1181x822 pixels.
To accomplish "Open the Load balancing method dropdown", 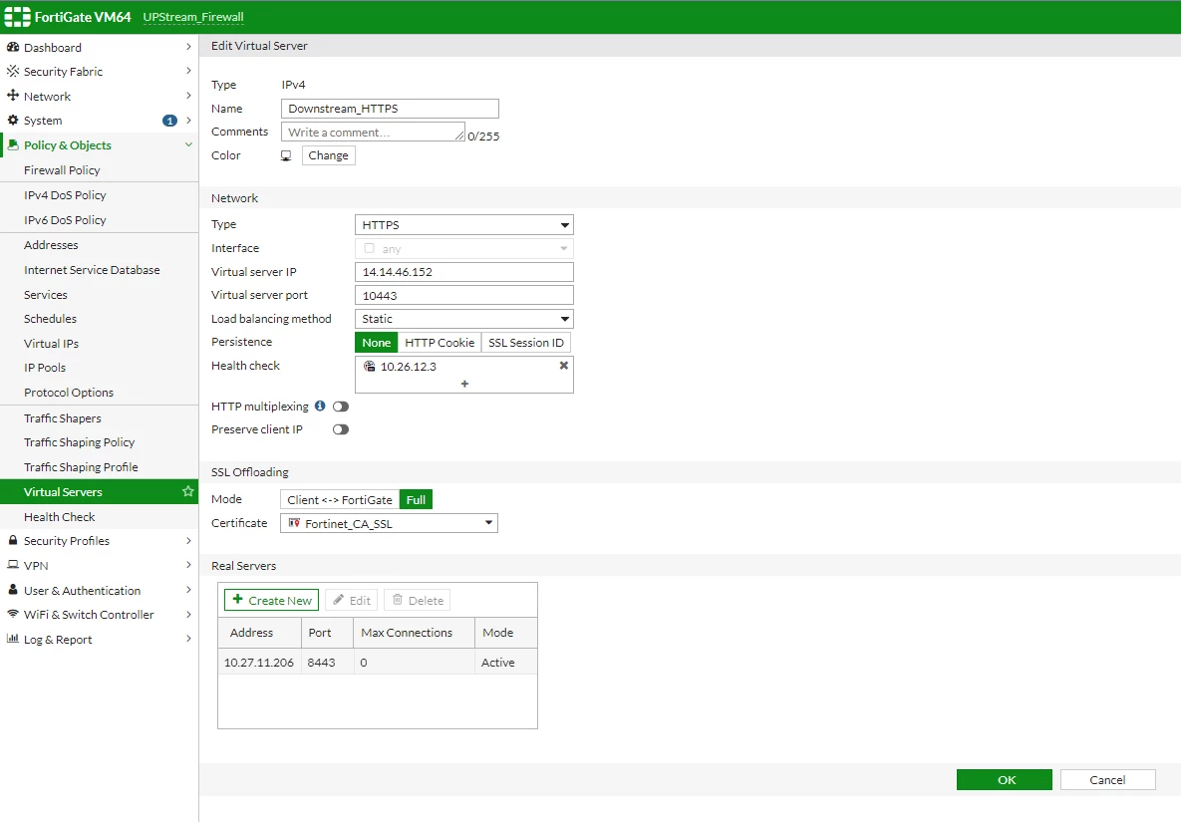I will click(464, 319).
